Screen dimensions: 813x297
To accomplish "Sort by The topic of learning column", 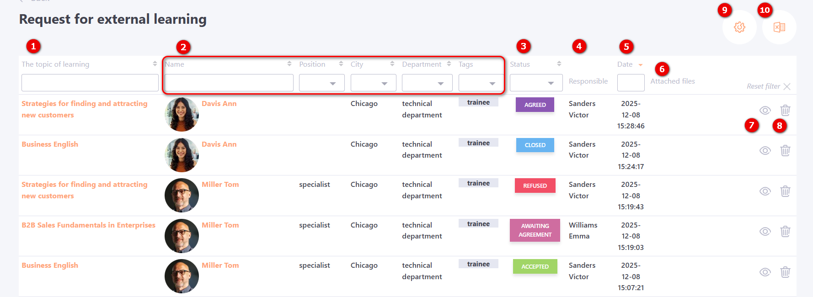I will click(55, 64).
